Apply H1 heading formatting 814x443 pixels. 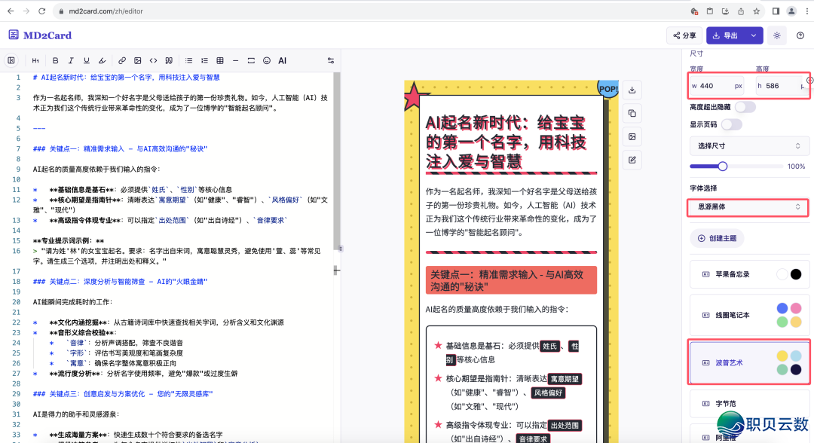click(x=35, y=61)
